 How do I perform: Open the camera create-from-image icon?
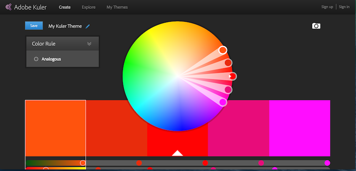tap(316, 26)
